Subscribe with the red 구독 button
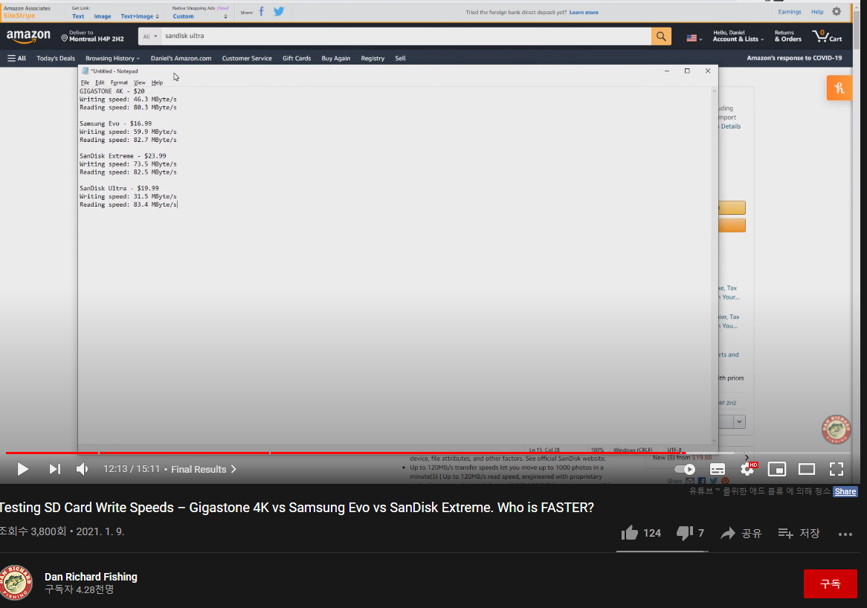This screenshot has width=867, height=608. [x=830, y=583]
